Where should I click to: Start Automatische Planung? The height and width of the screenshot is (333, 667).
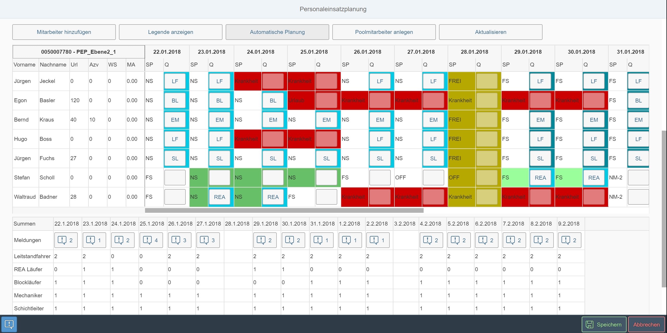277,32
